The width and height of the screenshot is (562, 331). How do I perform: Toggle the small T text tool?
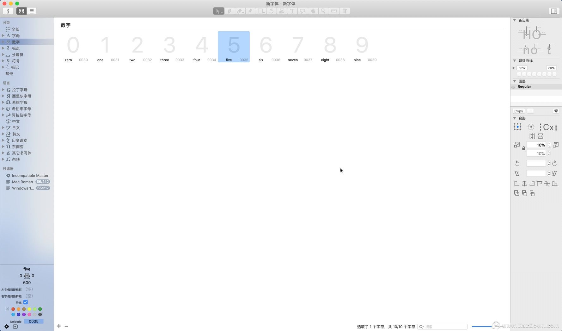click(345, 11)
